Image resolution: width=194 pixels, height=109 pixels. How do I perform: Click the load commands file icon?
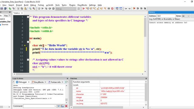point(62,106)
